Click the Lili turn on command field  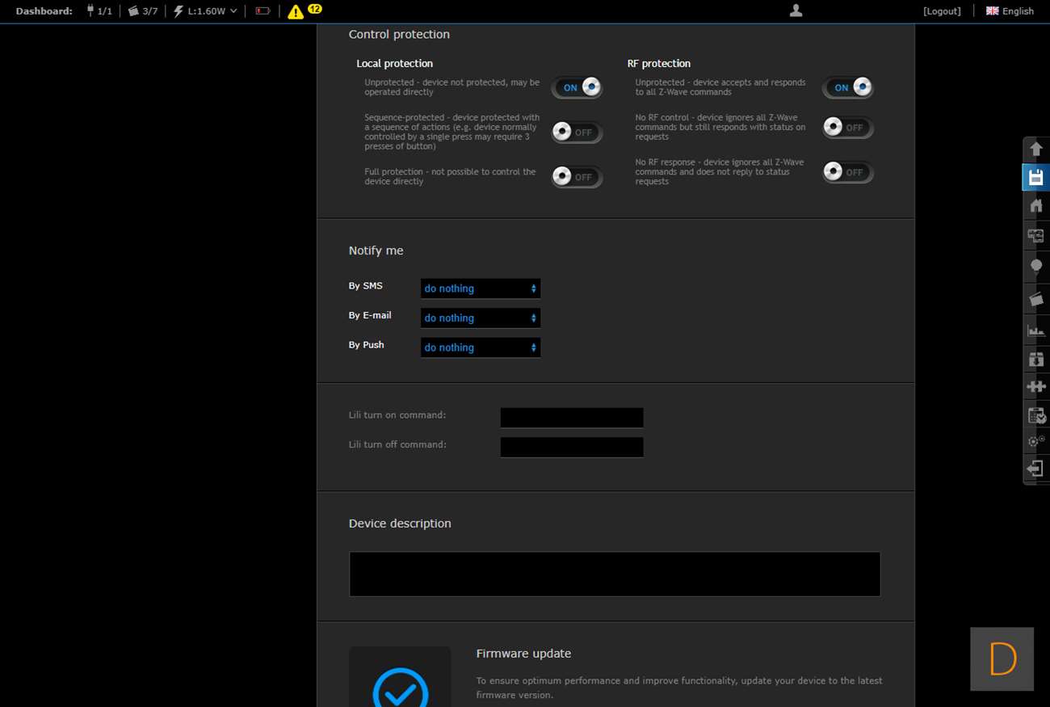[572, 418]
